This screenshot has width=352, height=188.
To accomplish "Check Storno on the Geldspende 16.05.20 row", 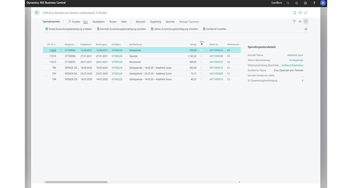I will point(201,68).
